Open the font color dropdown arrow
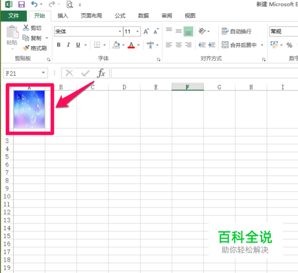Image resolution: width=298 pixels, height=273 pixels. click(138, 45)
